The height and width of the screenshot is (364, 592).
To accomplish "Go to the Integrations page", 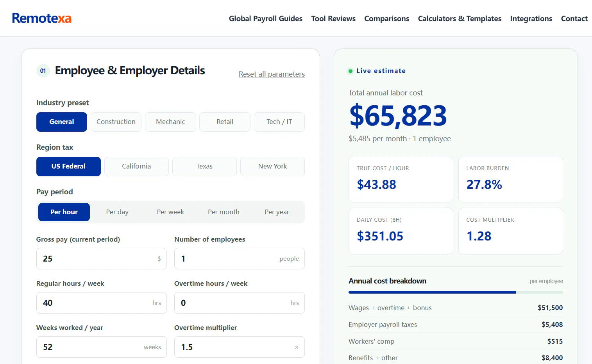I will pos(531,18).
